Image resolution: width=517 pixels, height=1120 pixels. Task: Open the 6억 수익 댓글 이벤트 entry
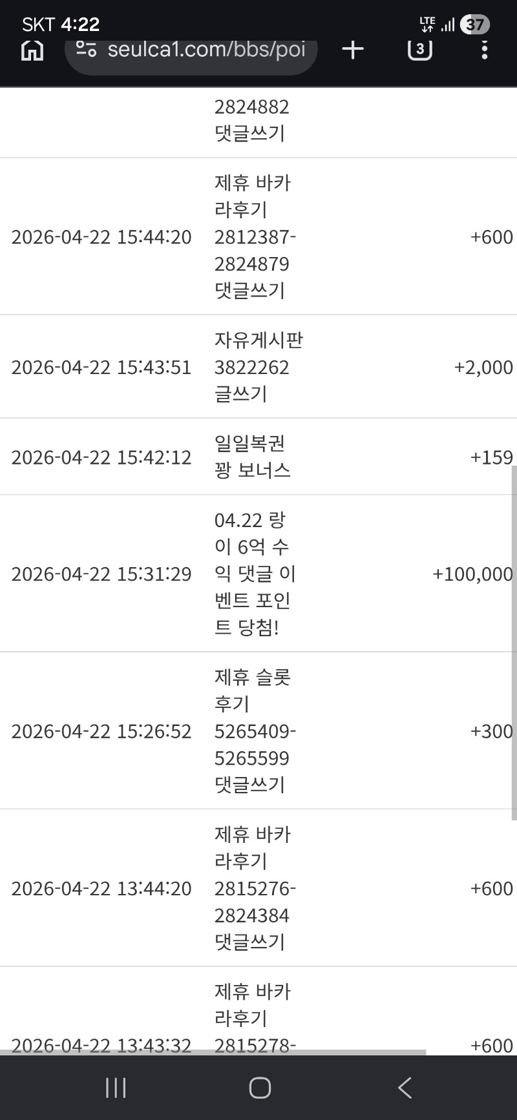[255, 574]
